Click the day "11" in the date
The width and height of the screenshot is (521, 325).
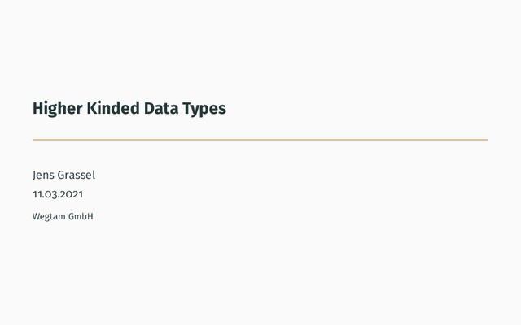pyautogui.click(x=37, y=194)
